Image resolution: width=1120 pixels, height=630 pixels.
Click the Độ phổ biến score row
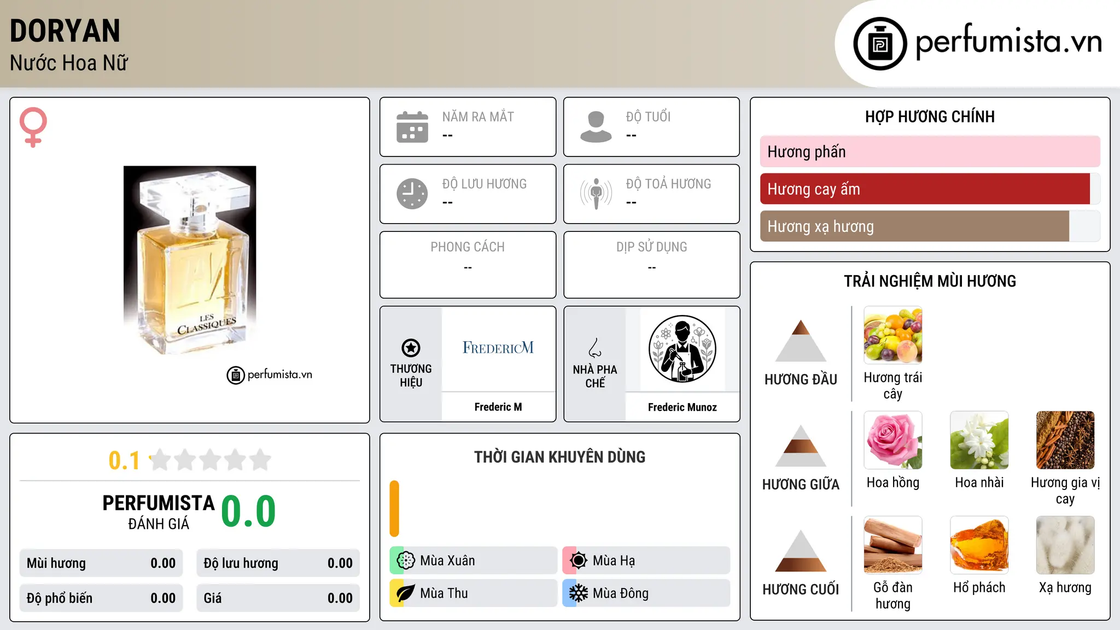[101, 598]
